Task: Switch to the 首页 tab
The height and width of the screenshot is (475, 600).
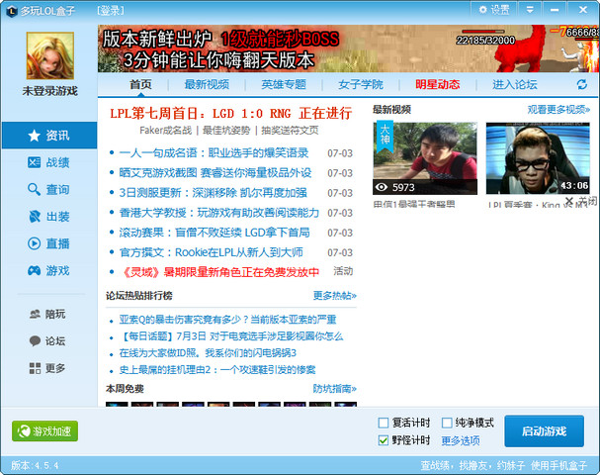Action: (140, 84)
